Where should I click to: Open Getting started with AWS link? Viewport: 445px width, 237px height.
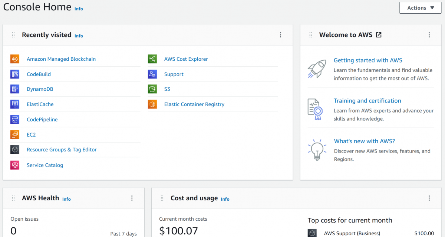pyautogui.click(x=368, y=60)
